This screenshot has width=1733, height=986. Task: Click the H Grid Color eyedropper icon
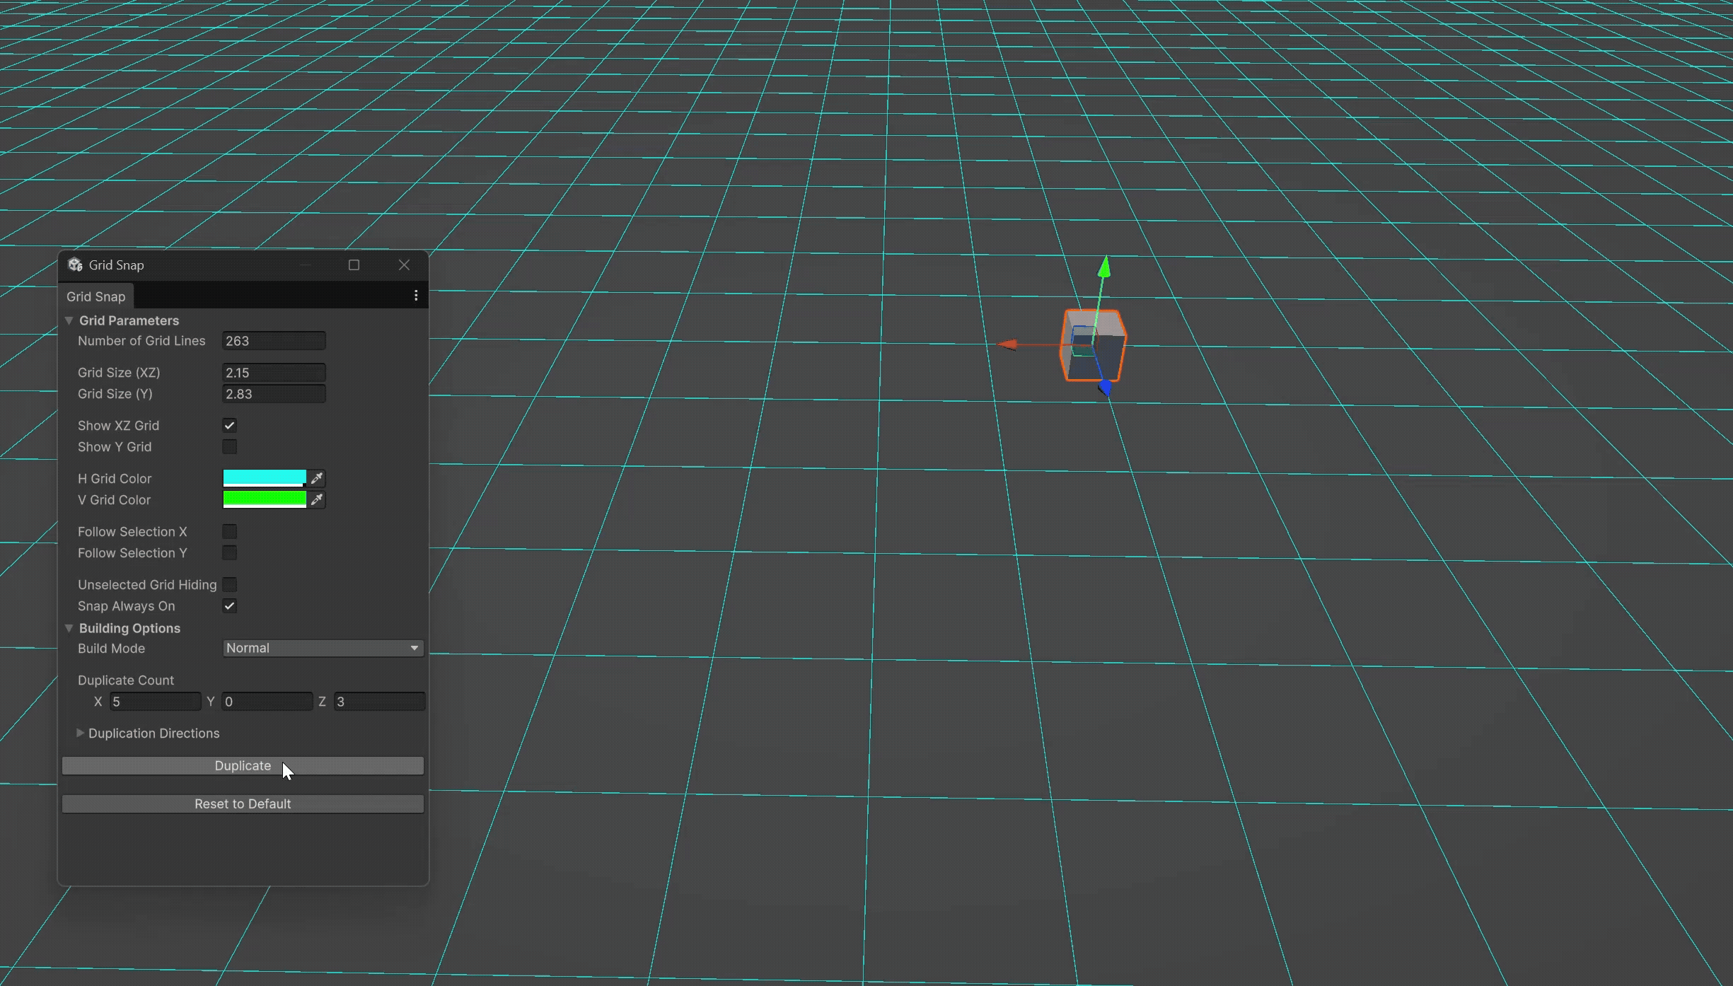(x=317, y=479)
